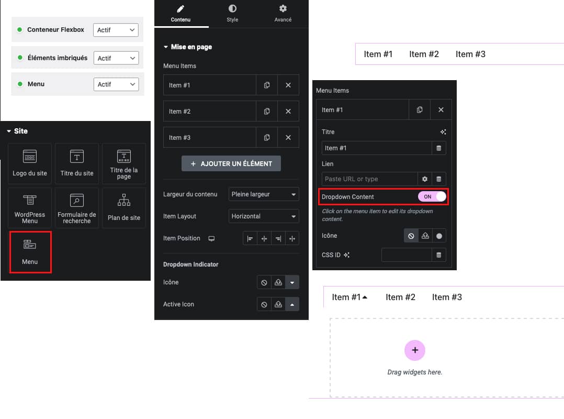Click Item #3 in lower menu preview
This screenshot has height=419, width=564.
click(x=447, y=297)
